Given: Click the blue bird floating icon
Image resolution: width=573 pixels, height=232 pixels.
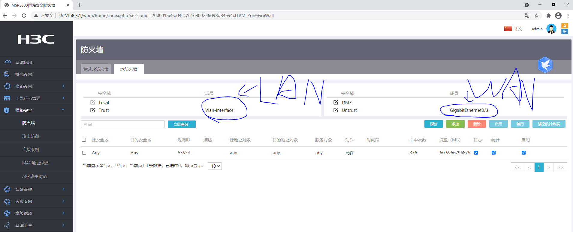Looking at the screenshot, I should pos(545,65).
